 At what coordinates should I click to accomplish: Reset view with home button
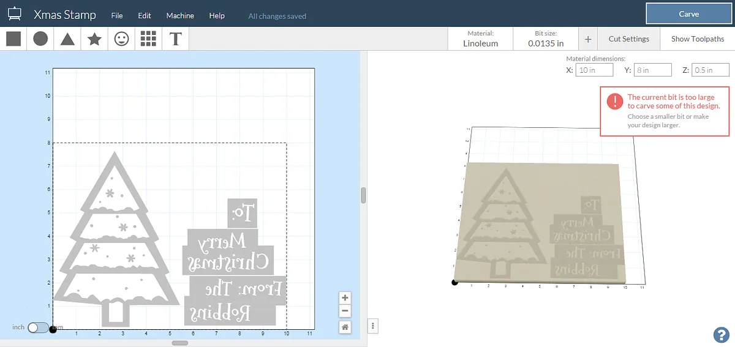(345, 327)
